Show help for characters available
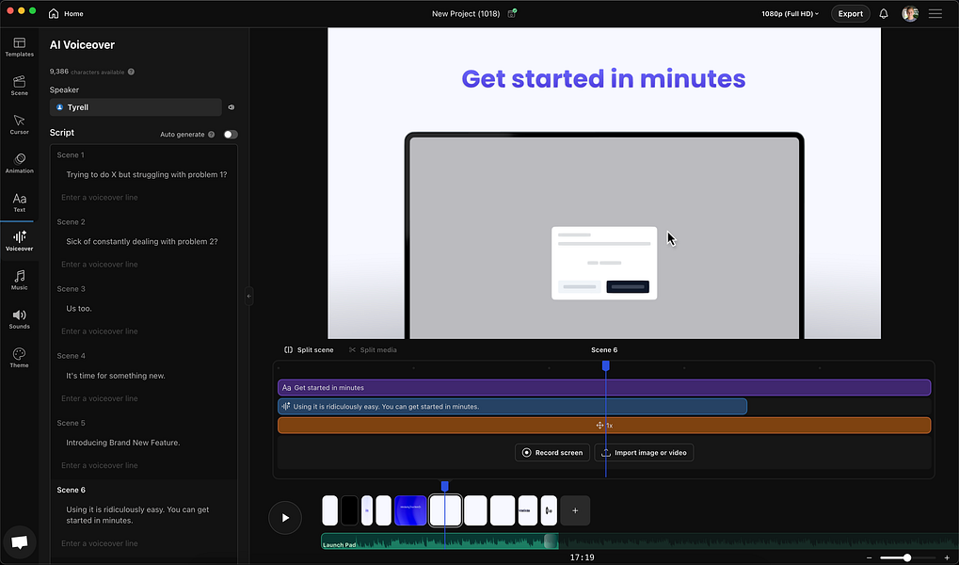The width and height of the screenshot is (959, 565). [x=131, y=72]
